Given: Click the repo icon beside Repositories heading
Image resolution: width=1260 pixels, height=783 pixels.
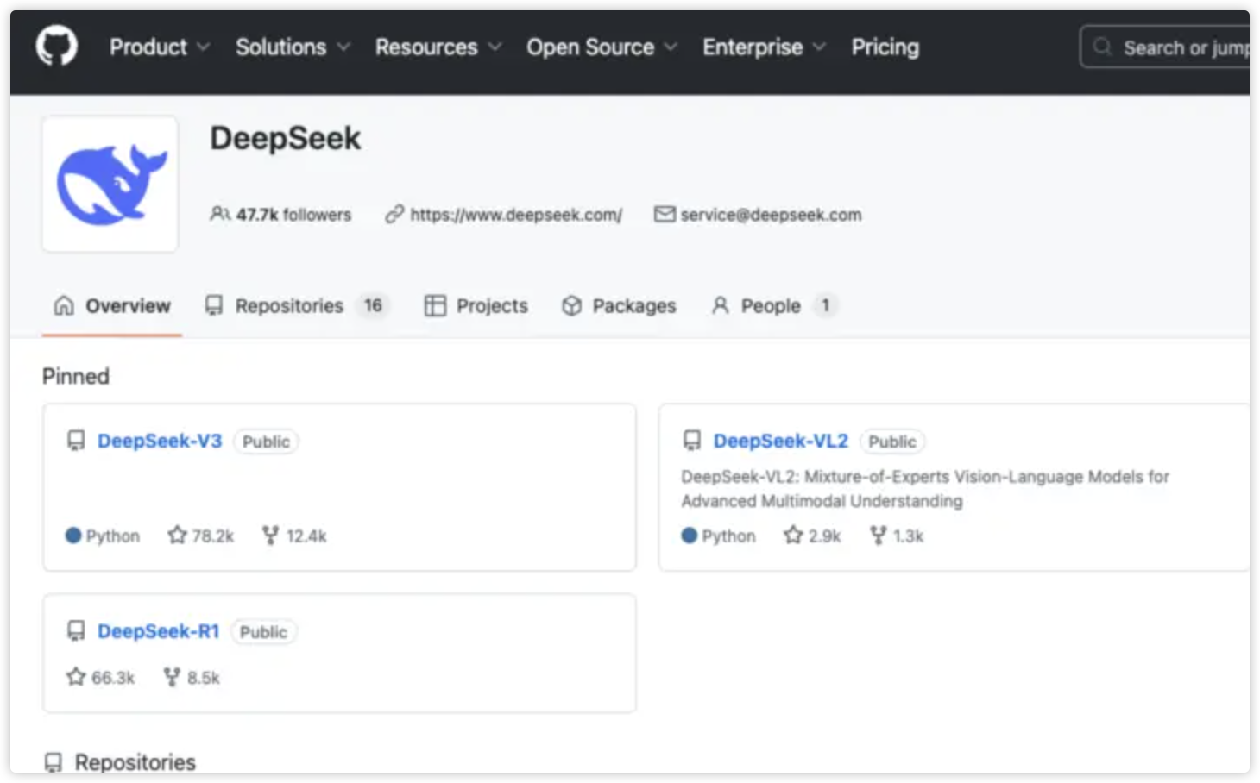Looking at the screenshot, I should pyautogui.click(x=54, y=762).
